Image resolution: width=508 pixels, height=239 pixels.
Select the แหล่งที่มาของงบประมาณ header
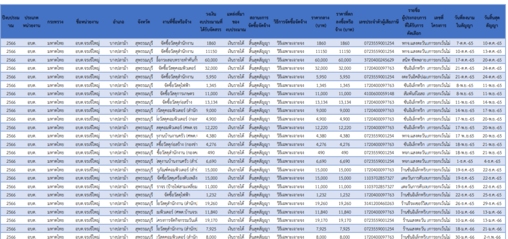[236, 22]
